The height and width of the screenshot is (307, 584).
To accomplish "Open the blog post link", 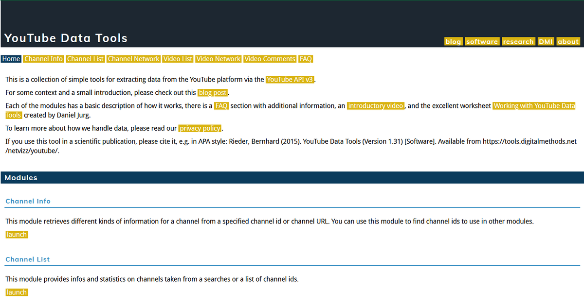I will [x=213, y=92].
